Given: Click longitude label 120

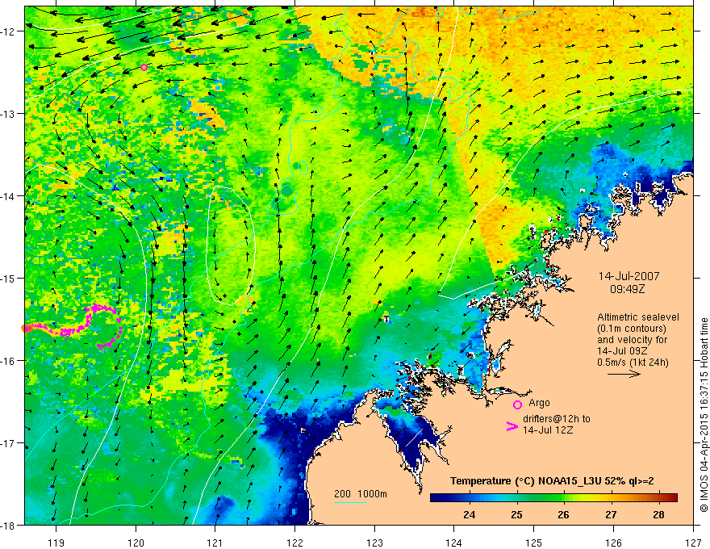Looking at the screenshot, I should pos(136,543).
